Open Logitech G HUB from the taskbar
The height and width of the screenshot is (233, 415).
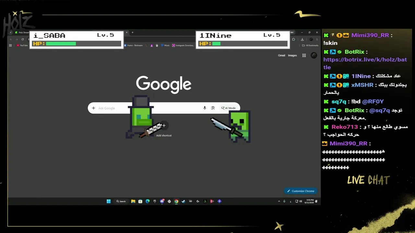click(x=198, y=201)
